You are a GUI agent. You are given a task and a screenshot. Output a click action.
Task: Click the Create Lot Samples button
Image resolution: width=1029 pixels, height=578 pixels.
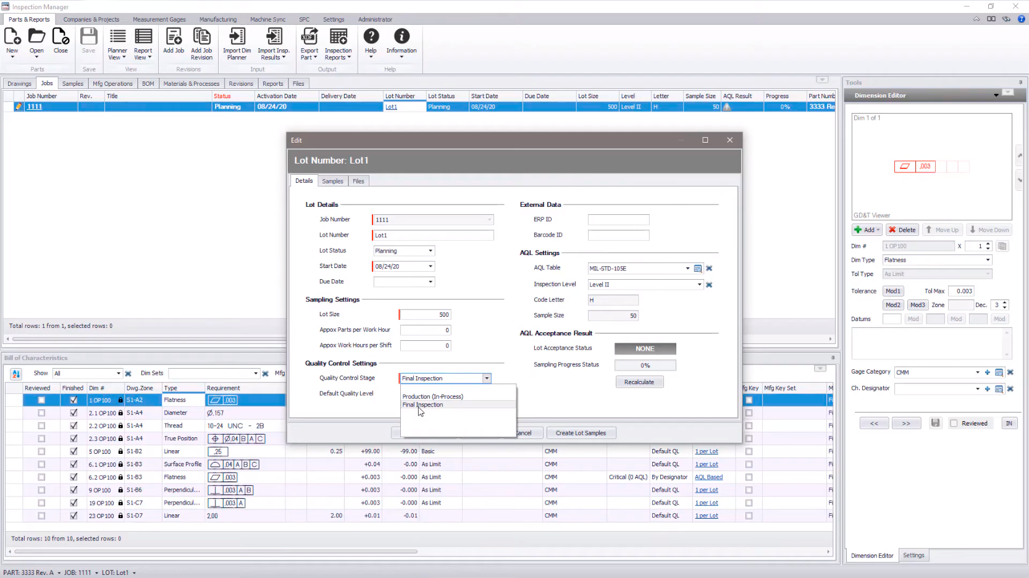coord(581,432)
